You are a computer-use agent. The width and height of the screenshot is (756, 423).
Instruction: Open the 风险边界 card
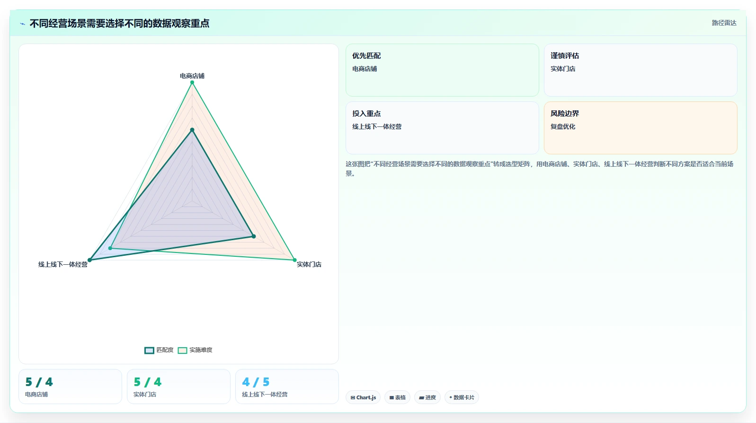coord(640,128)
